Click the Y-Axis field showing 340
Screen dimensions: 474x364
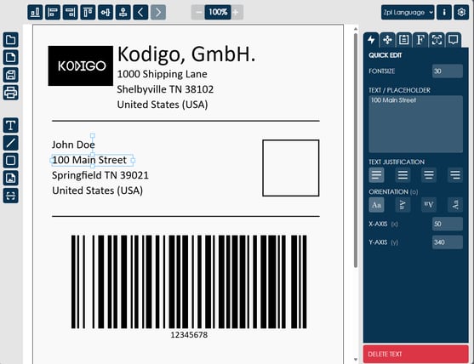click(448, 242)
